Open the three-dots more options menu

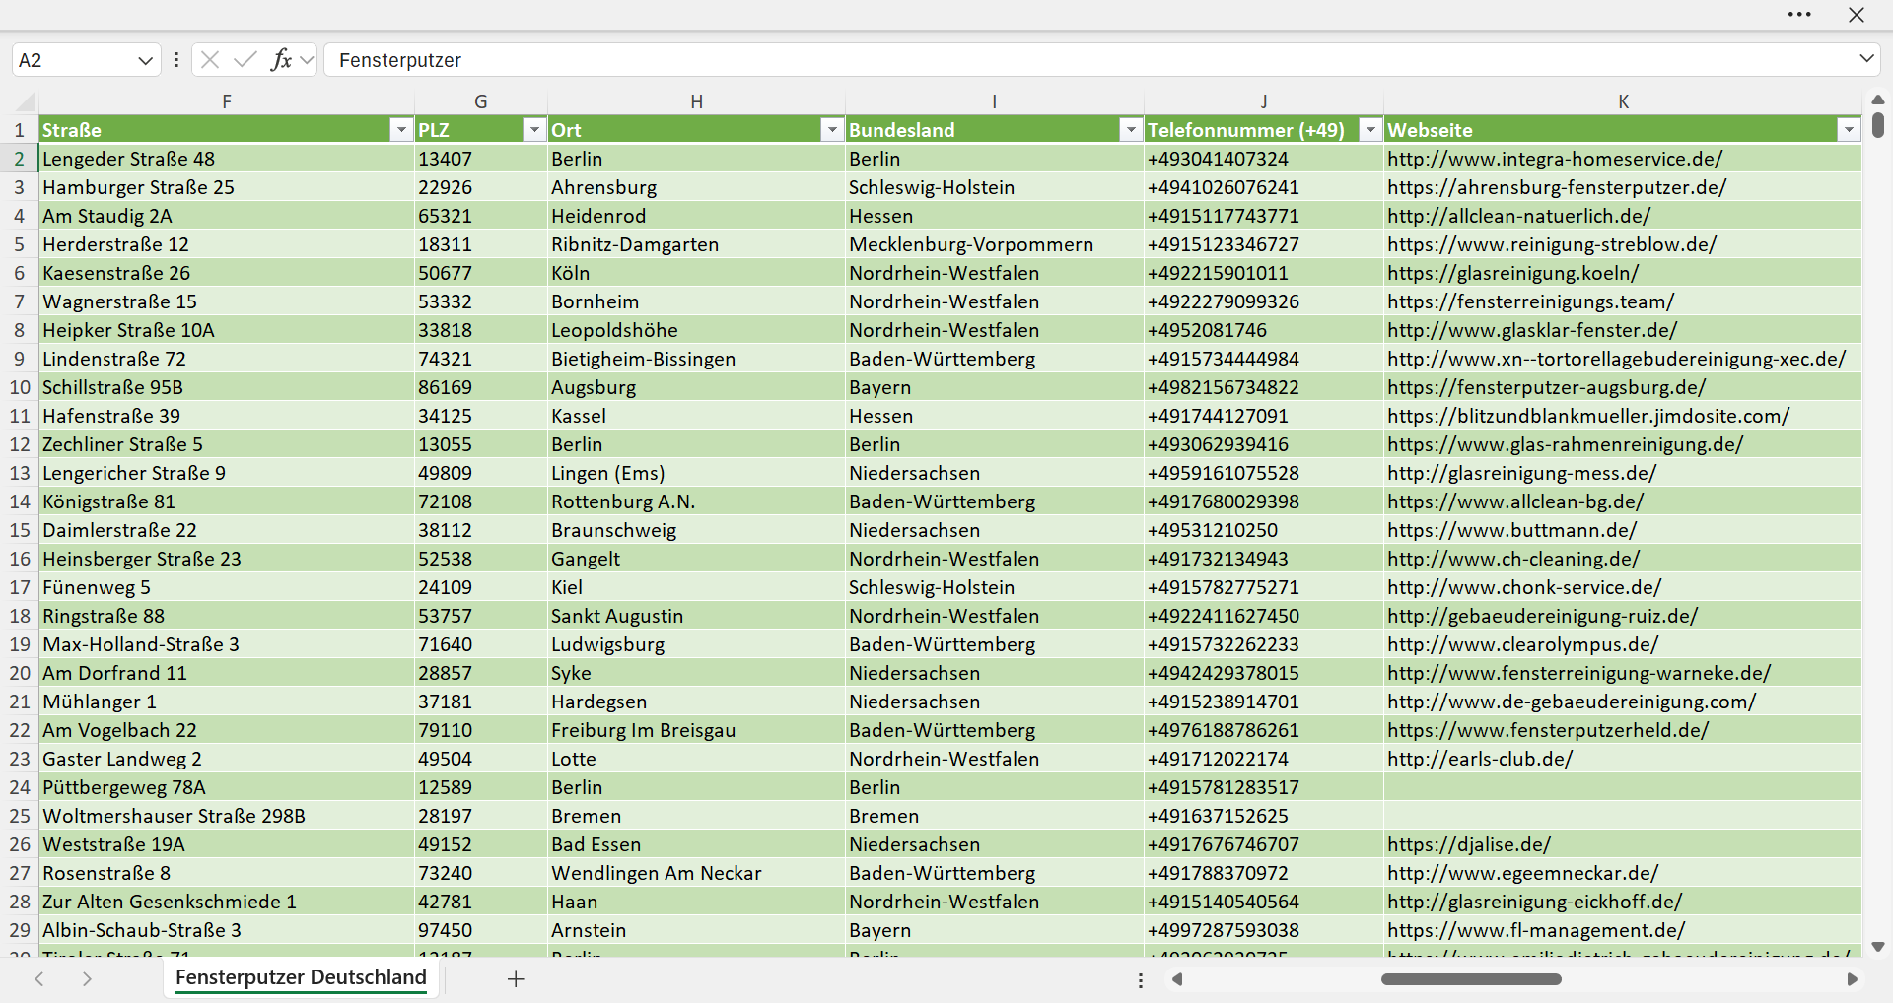(1799, 15)
